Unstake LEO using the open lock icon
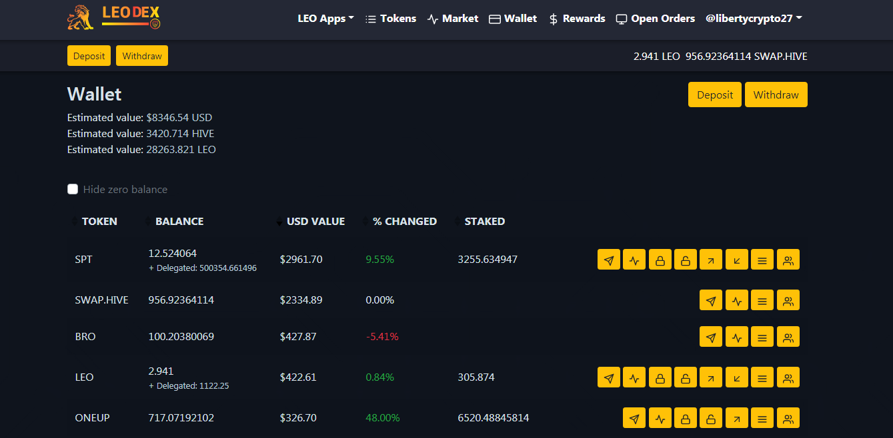The height and width of the screenshot is (438, 893). [686, 377]
